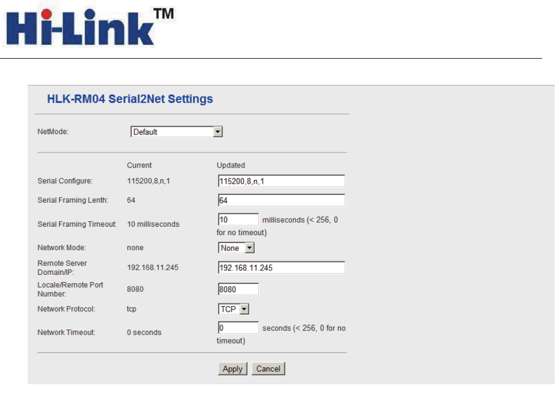Expand the Network Mode None dropdown
Image resolution: width=555 pixels, height=396 pixels.
(x=236, y=248)
